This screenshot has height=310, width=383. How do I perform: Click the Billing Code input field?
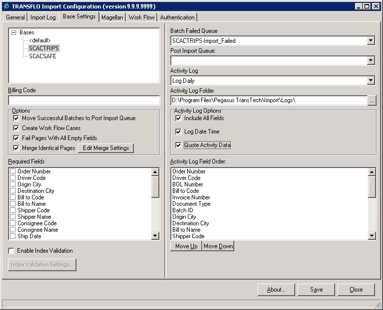click(84, 100)
